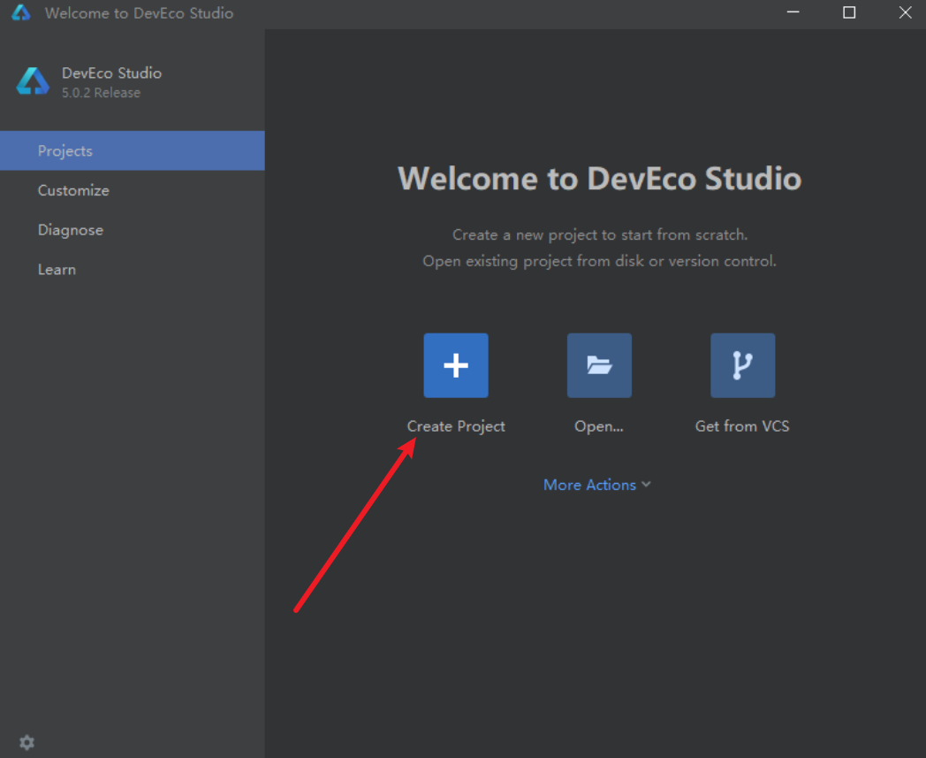Click the Get from VCS branch icon
Viewport: 926px width, 758px height.
click(x=742, y=364)
